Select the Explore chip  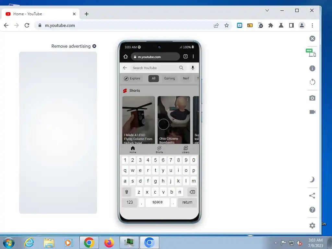tap(132, 78)
